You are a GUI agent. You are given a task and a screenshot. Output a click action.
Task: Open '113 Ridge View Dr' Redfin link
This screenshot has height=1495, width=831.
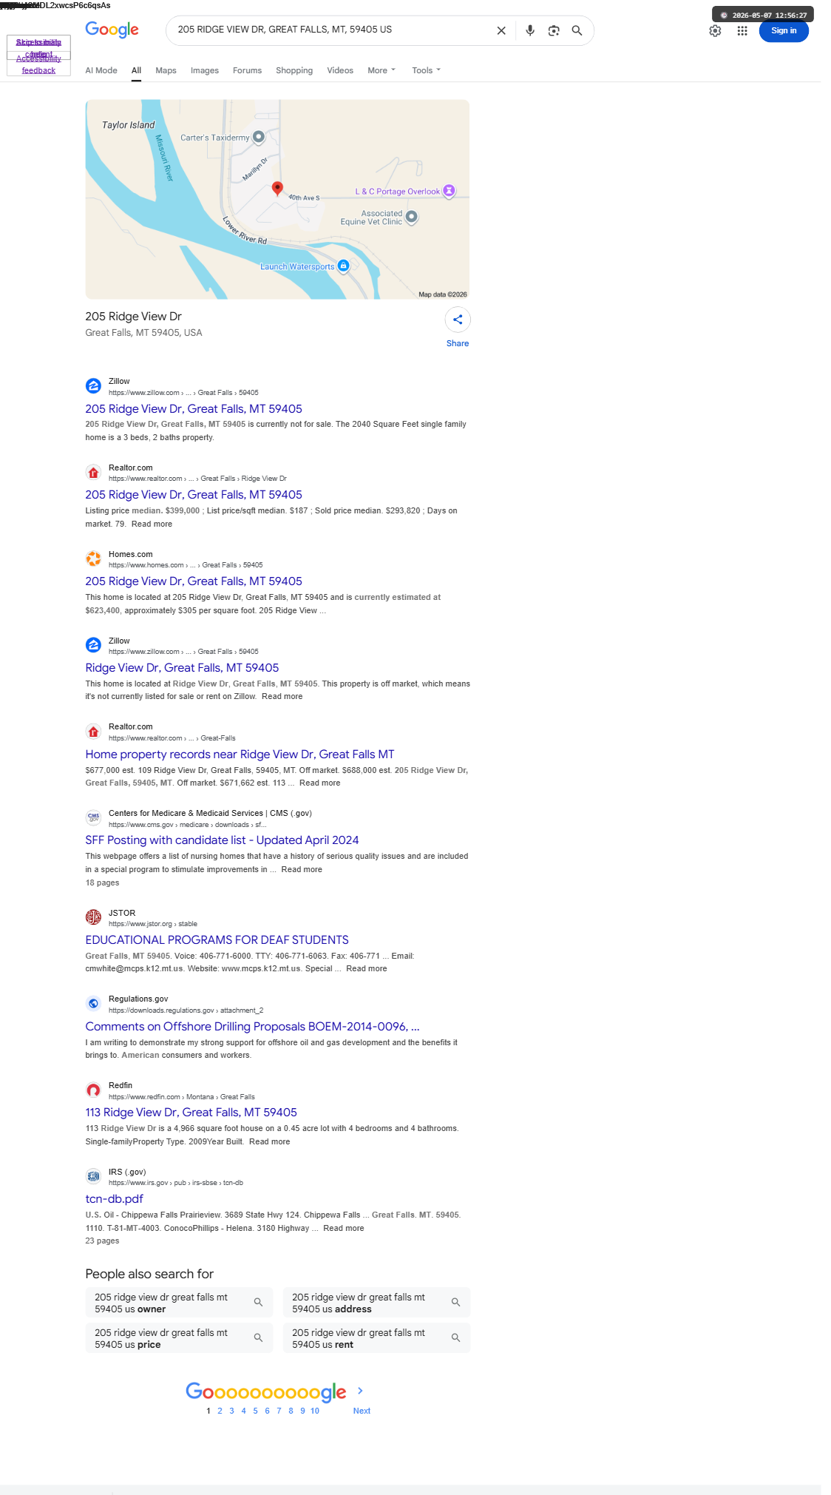pyautogui.click(x=191, y=1113)
